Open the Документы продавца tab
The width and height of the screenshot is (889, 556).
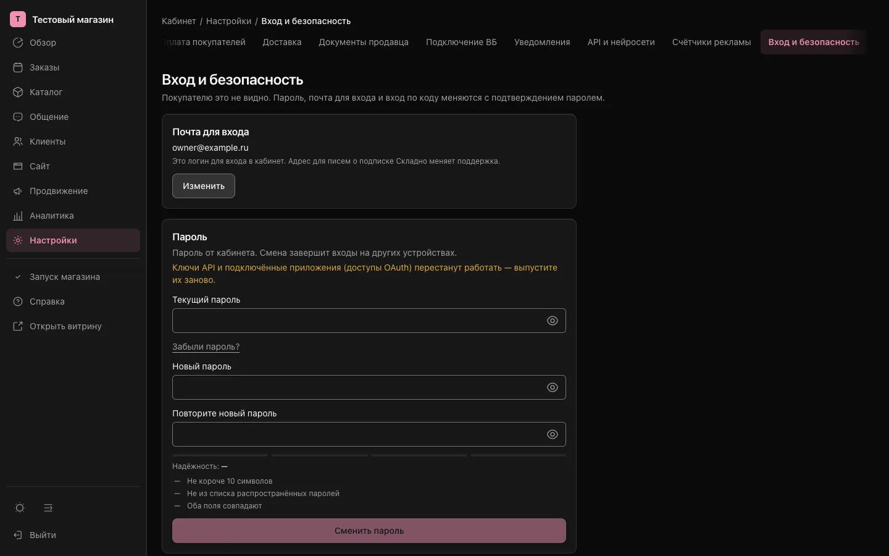[364, 42]
